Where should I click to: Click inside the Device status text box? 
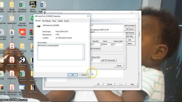(x=61, y=52)
